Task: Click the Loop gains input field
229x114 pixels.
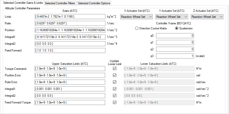Action: [x=70, y=17]
